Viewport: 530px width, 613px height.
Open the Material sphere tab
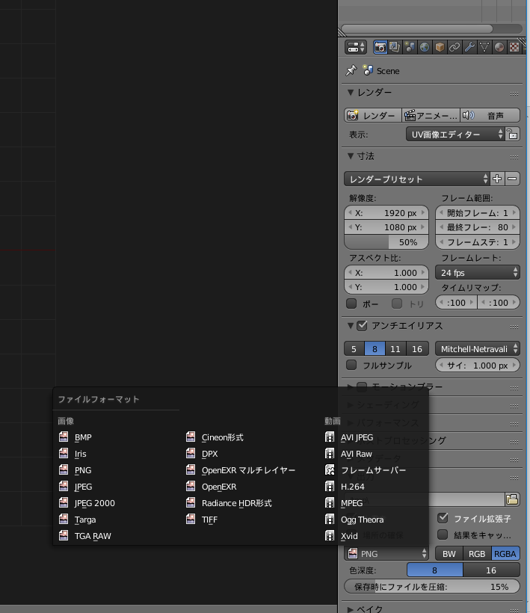point(499,47)
